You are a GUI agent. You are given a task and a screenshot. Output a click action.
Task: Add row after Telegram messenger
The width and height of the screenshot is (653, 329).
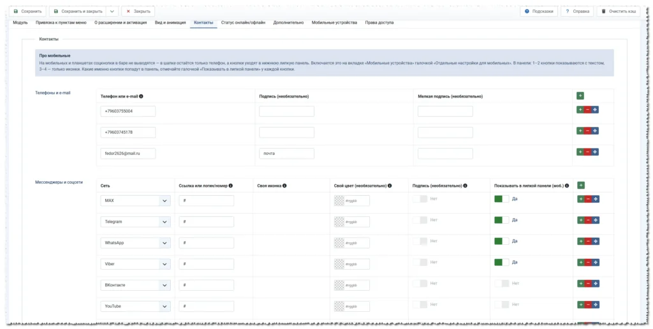tap(581, 220)
